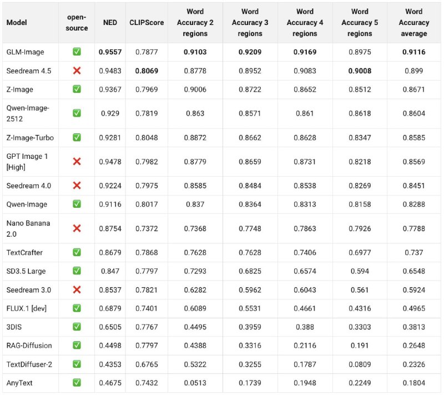Select the NED column header

tap(109, 23)
